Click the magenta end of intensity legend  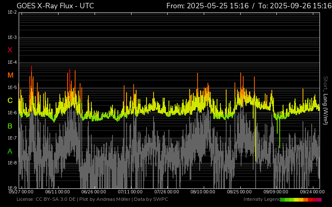(x=319, y=200)
